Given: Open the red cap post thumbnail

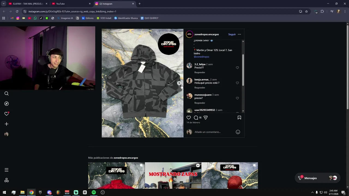Looking at the screenshot, I should tap(230, 176).
